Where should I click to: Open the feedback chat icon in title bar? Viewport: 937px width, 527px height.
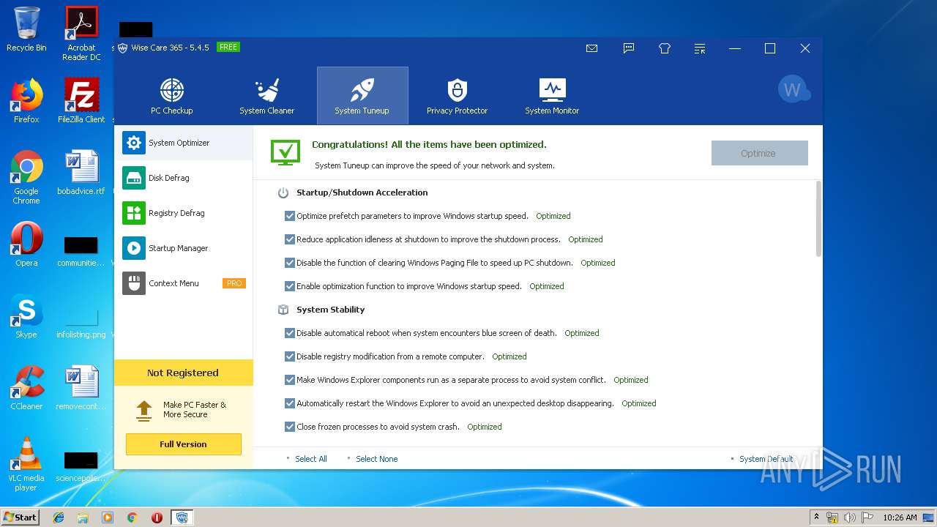(x=628, y=48)
